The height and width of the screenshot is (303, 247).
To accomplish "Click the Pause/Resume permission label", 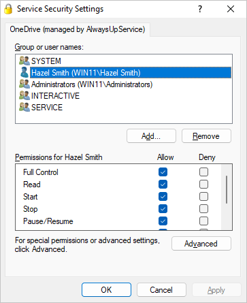I will coord(48,221).
